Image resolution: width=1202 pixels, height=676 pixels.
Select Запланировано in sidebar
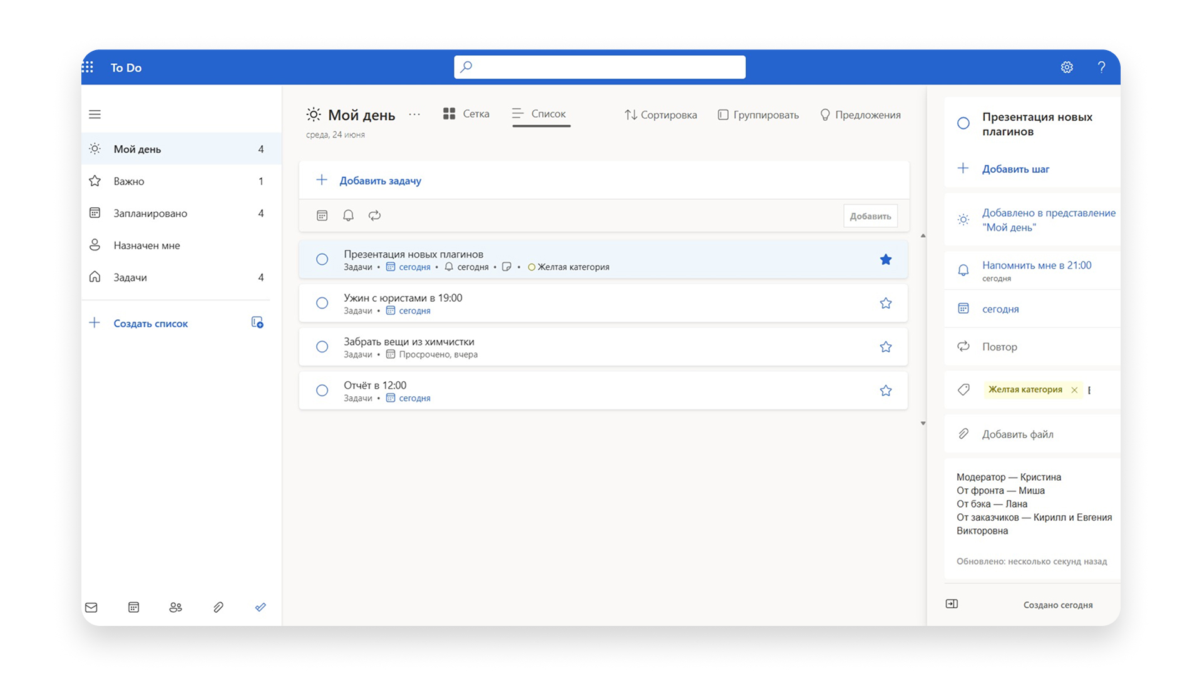(x=182, y=213)
